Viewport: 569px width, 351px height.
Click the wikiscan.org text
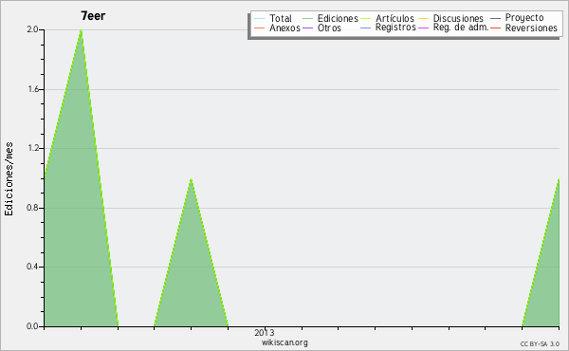point(284,342)
